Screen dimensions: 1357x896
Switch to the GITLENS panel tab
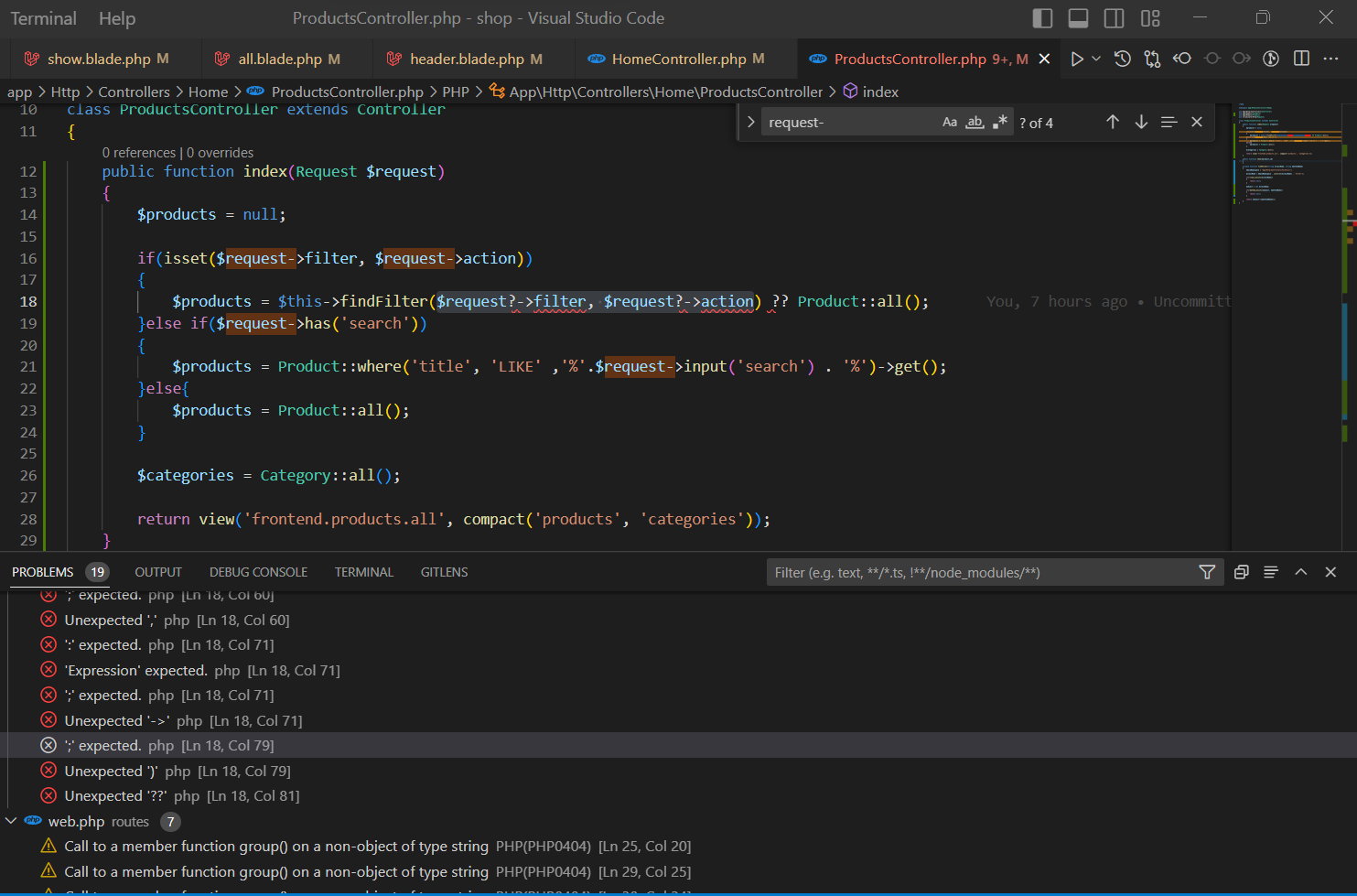(x=444, y=571)
